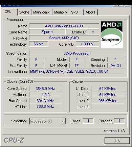Click the Model value field
The image size is (132, 147).
pyautogui.click(x=76, y=59)
